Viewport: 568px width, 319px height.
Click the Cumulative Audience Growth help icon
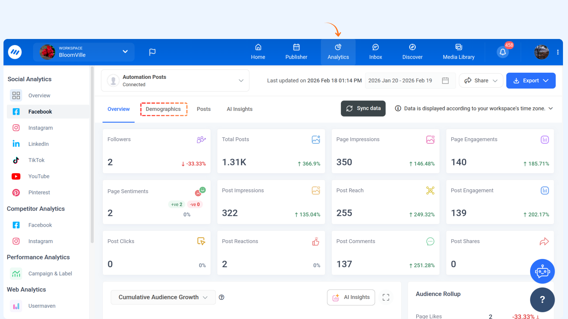coord(222,297)
